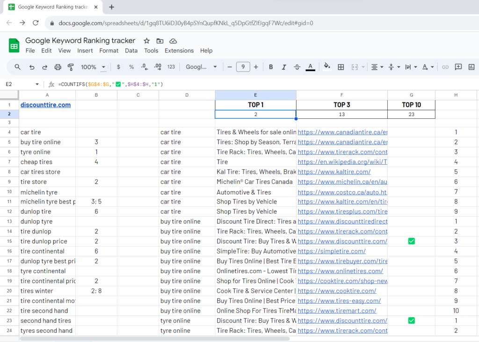Open the 123 number formats menu

point(171,67)
